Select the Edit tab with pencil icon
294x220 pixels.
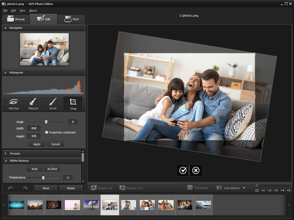tap(43, 19)
